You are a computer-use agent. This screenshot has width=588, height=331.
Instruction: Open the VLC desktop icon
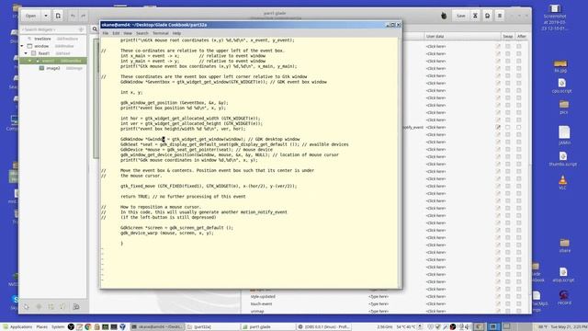[563, 183]
